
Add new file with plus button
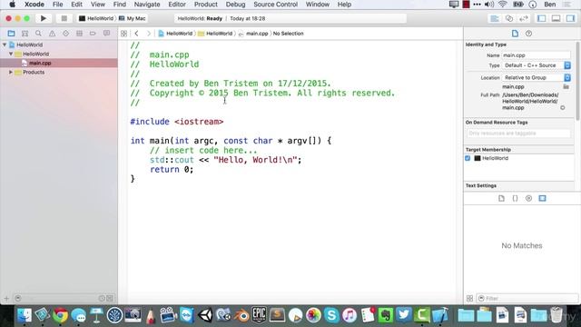pos(6,299)
